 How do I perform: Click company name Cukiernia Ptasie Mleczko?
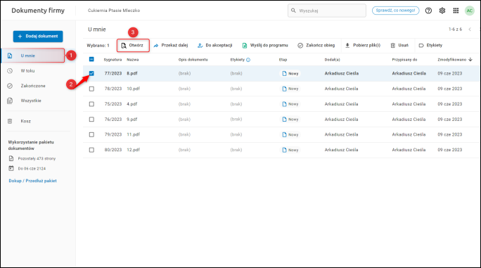click(x=114, y=11)
